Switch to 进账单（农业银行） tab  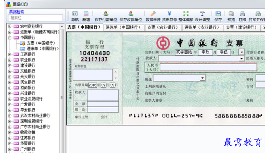(202, 27)
